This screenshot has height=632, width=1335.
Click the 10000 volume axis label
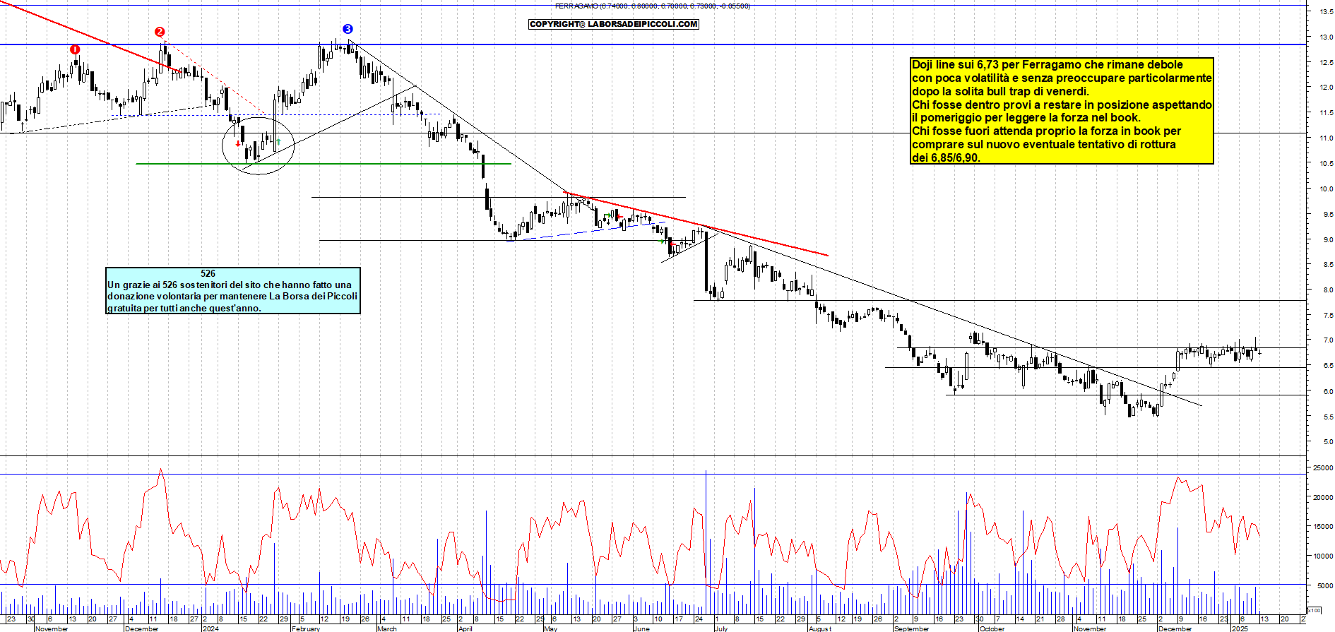click(1322, 556)
